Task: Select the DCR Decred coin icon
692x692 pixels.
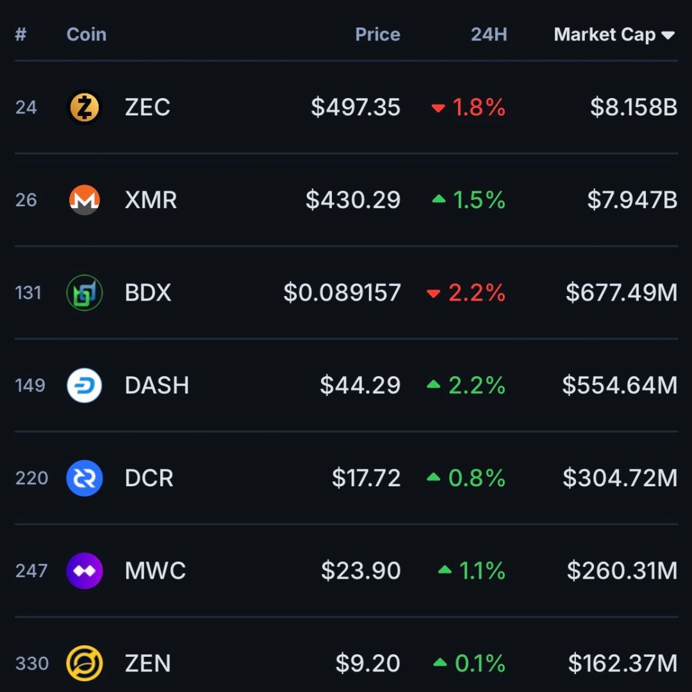Action: click(x=84, y=478)
